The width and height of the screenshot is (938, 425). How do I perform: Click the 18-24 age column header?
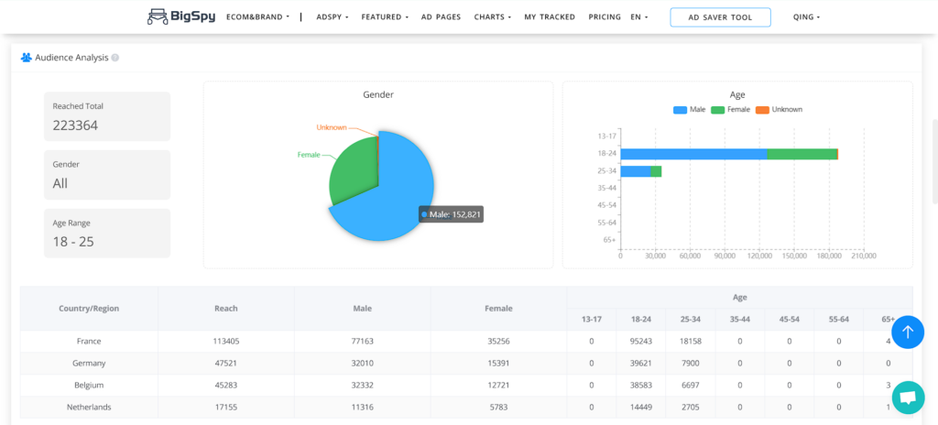tap(640, 319)
